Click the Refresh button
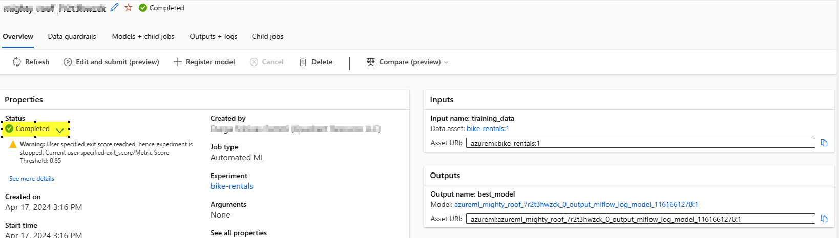Viewport: 839px width, 238px height. click(31, 62)
